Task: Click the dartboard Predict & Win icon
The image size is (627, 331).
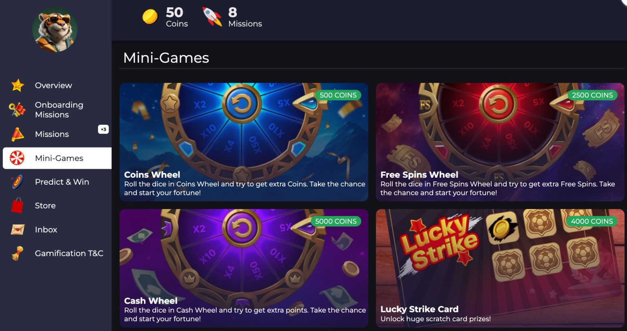Action: [17, 182]
